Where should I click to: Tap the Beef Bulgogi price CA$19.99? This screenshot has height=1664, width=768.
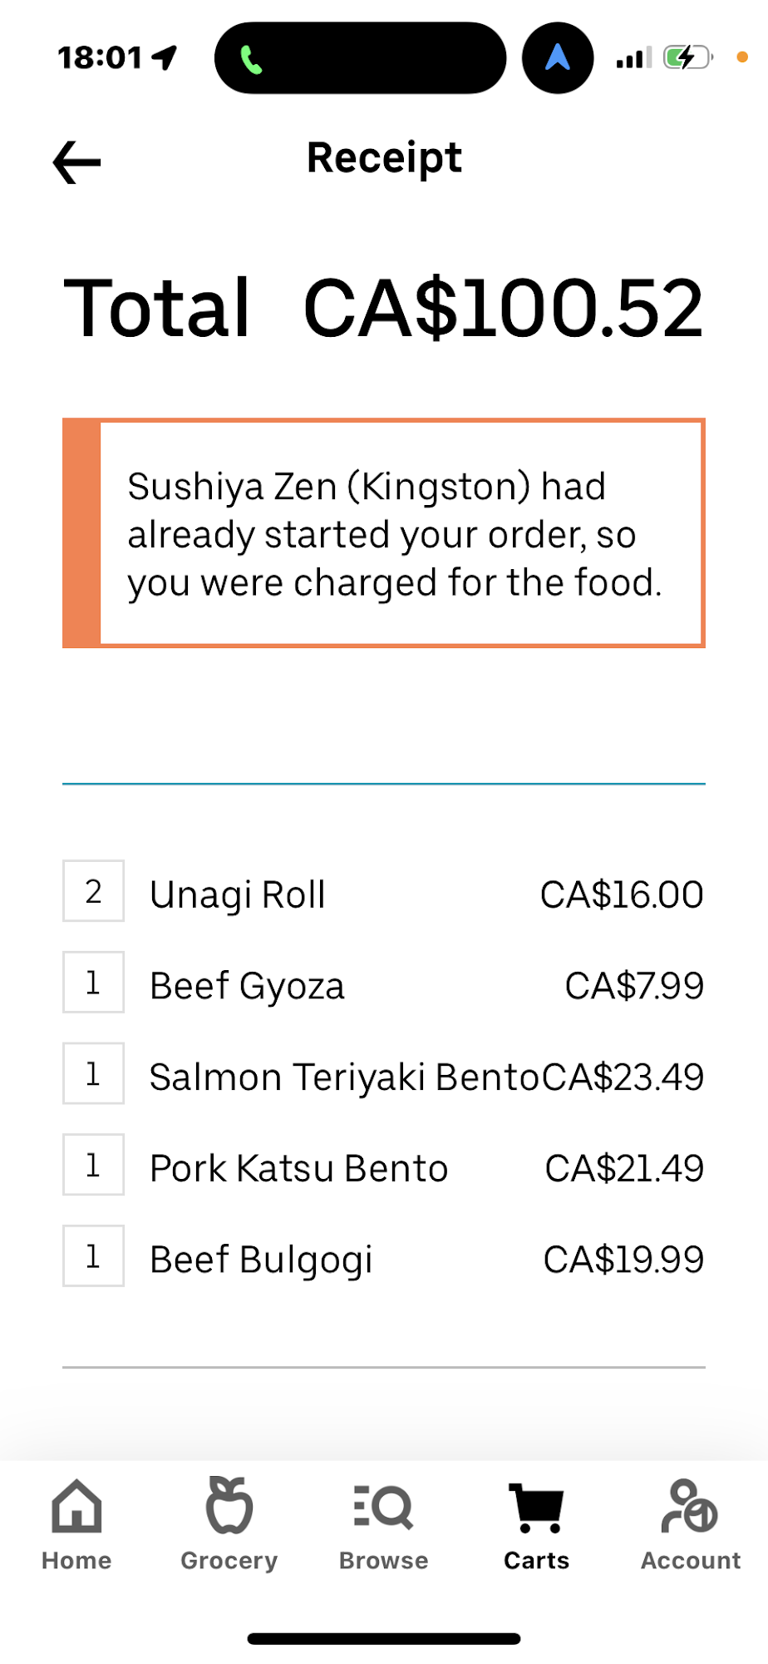coord(623,1260)
